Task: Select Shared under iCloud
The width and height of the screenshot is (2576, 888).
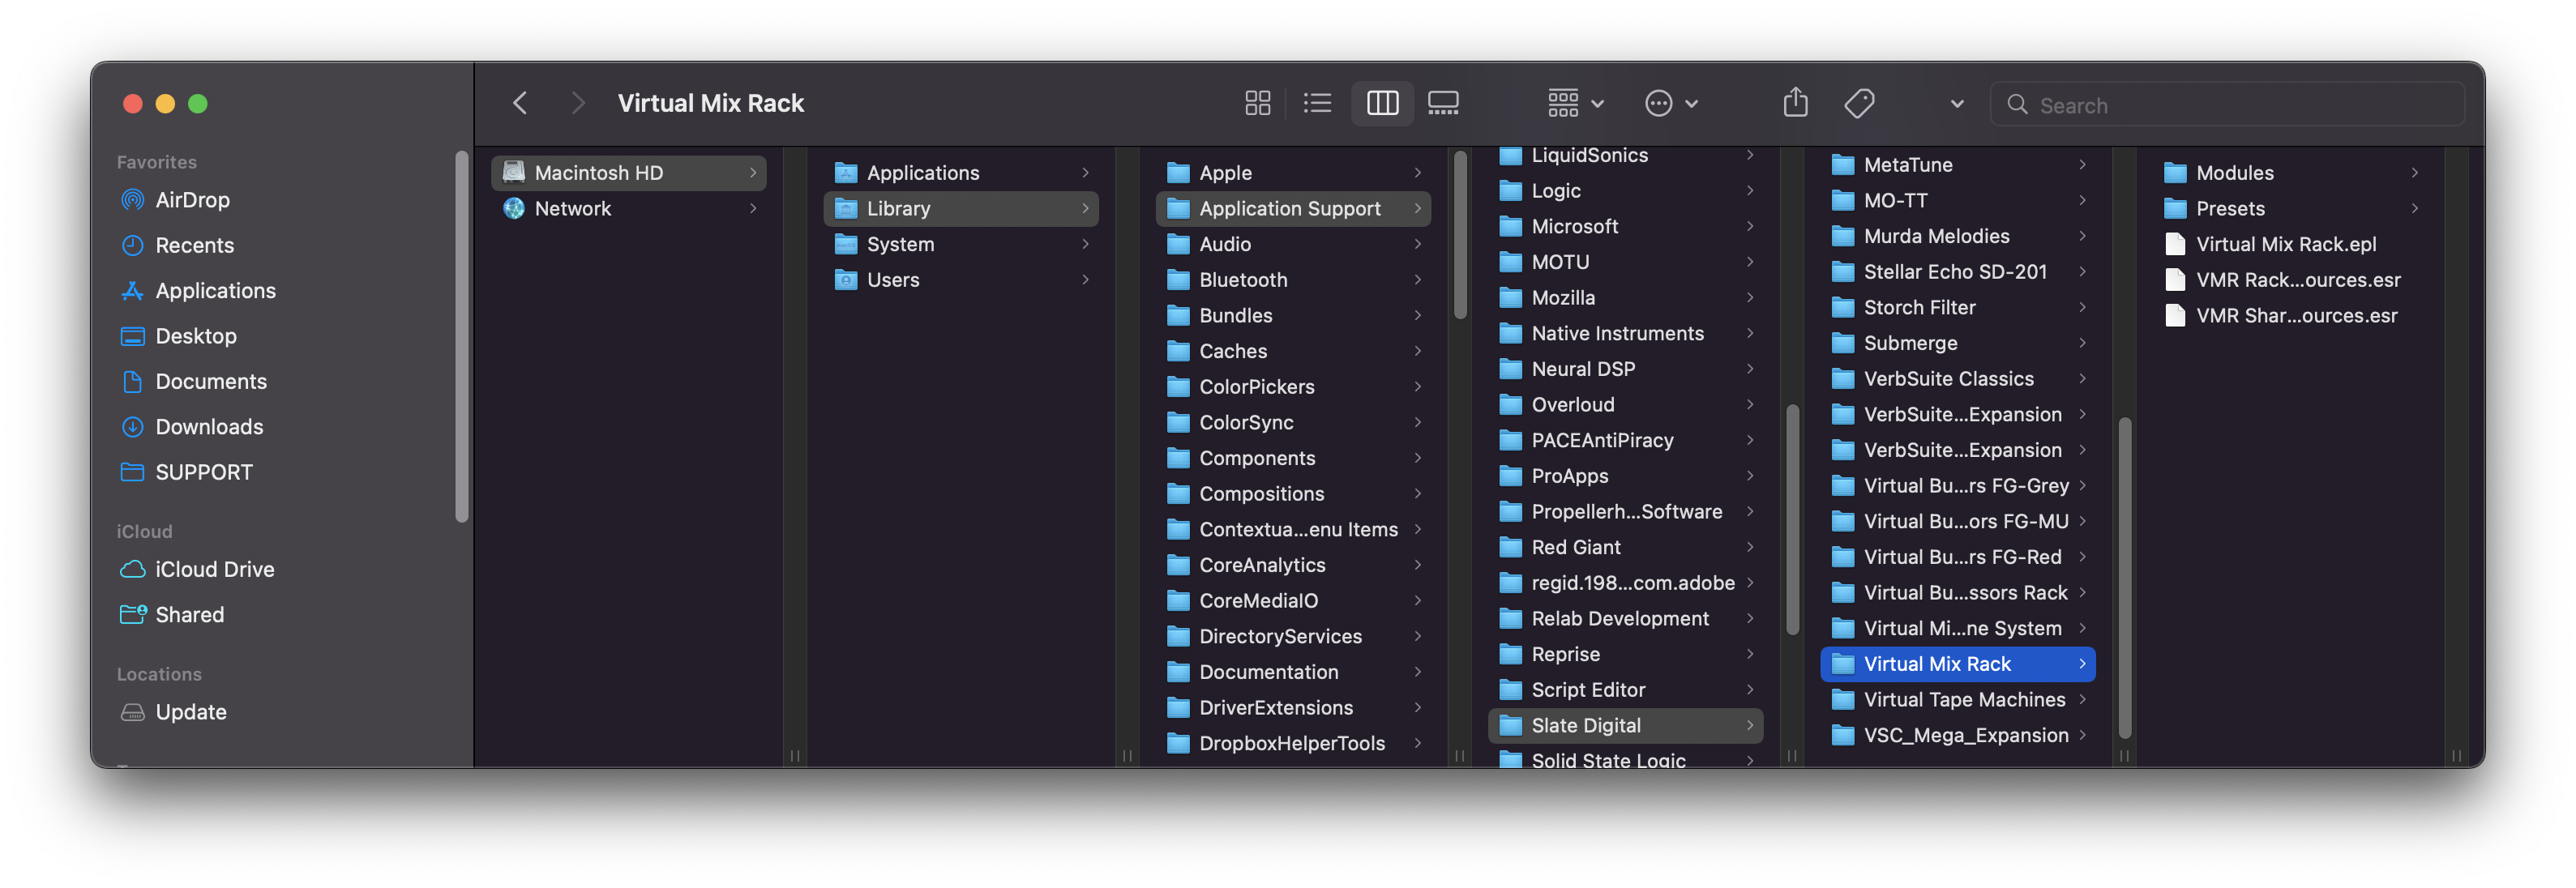Action: (189, 615)
